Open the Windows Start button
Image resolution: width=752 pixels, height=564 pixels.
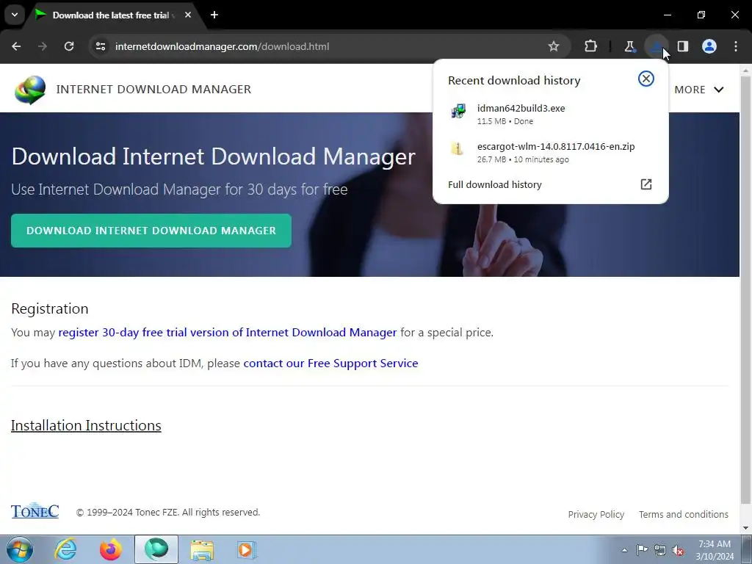19,549
